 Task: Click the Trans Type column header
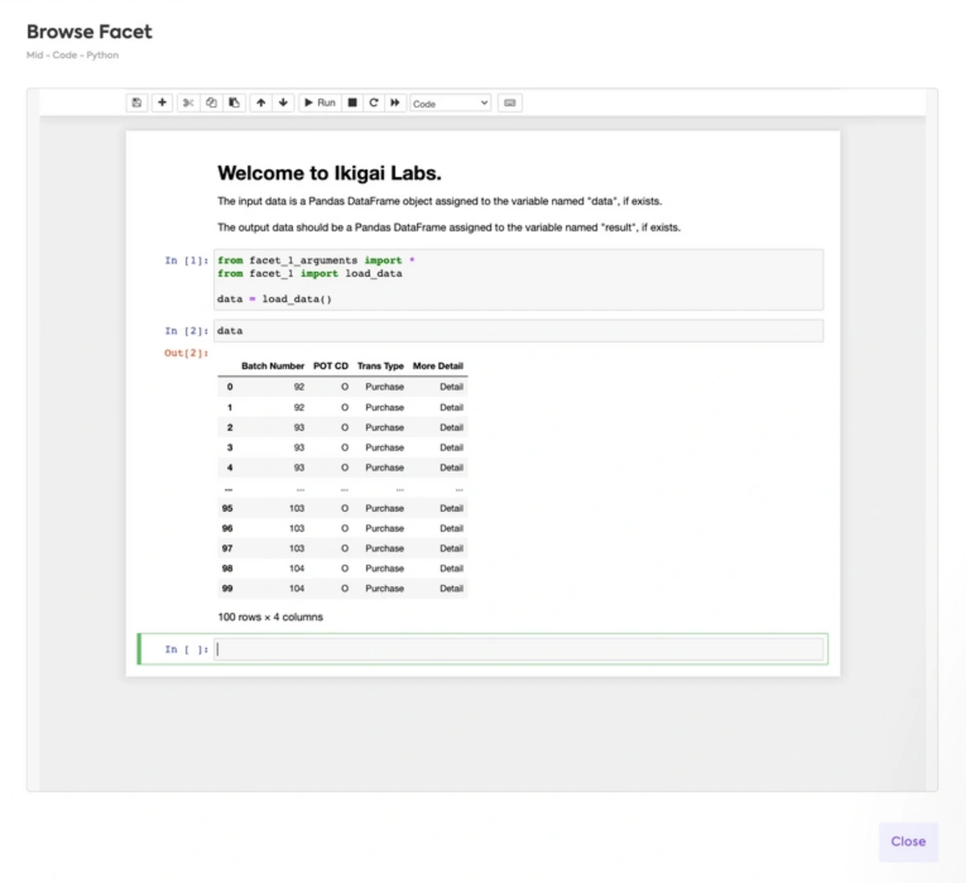[x=381, y=366]
